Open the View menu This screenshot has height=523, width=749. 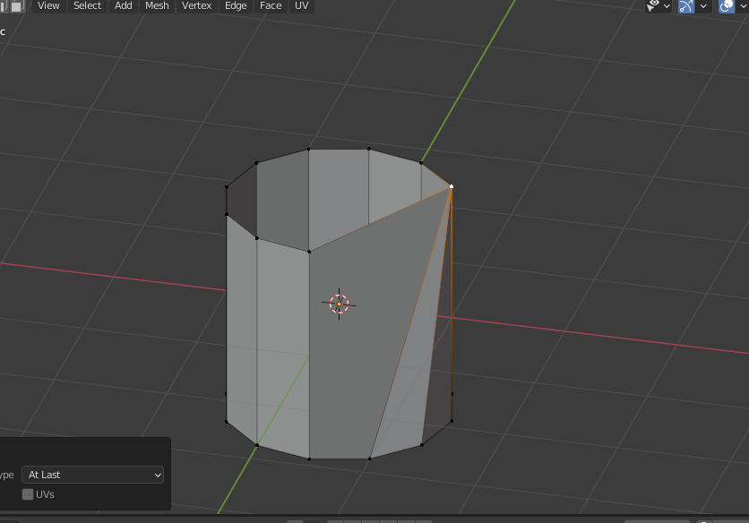pyautogui.click(x=48, y=5)
